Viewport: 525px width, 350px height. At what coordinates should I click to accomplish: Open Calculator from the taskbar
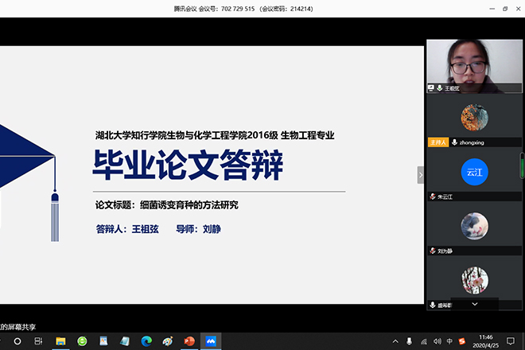coord(103,341)
